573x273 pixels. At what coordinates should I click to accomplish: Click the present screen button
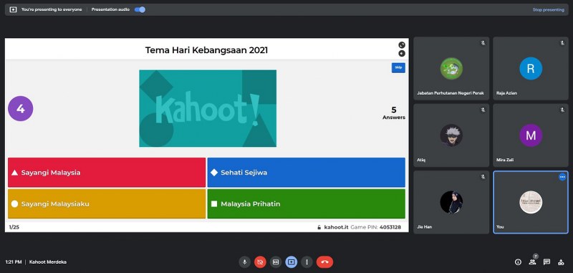pyautogui.click(x=292, y=262)
